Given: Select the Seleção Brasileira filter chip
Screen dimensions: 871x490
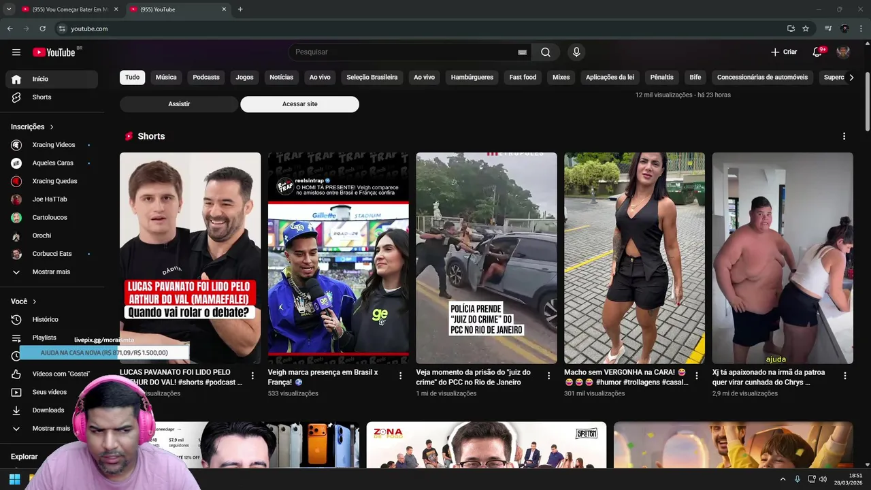Looking at the screenshot, I should 372,78.
